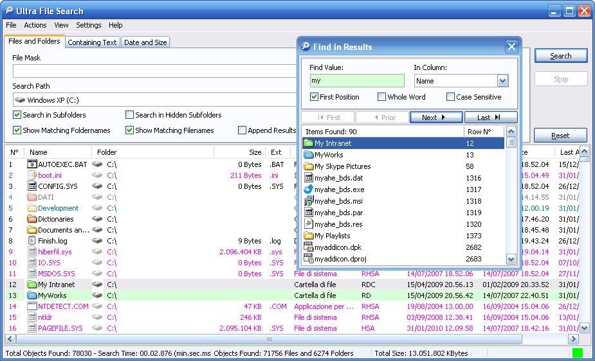Click the Row N° column header
The height and width of the screenshot is (361, 595).
coord(484,132)
